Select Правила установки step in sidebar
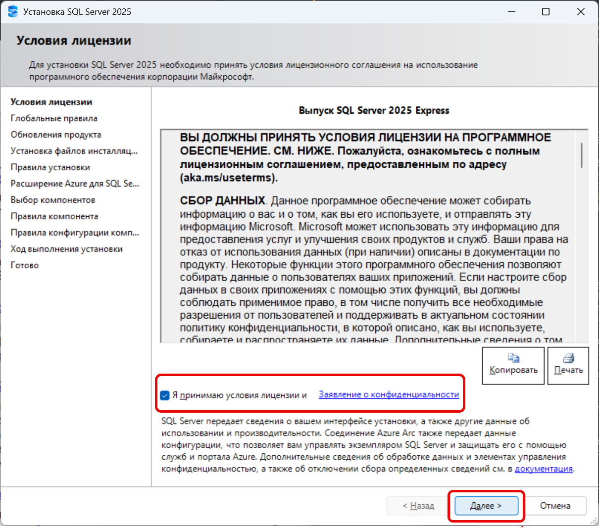599x528 pixels. (50, 167)
